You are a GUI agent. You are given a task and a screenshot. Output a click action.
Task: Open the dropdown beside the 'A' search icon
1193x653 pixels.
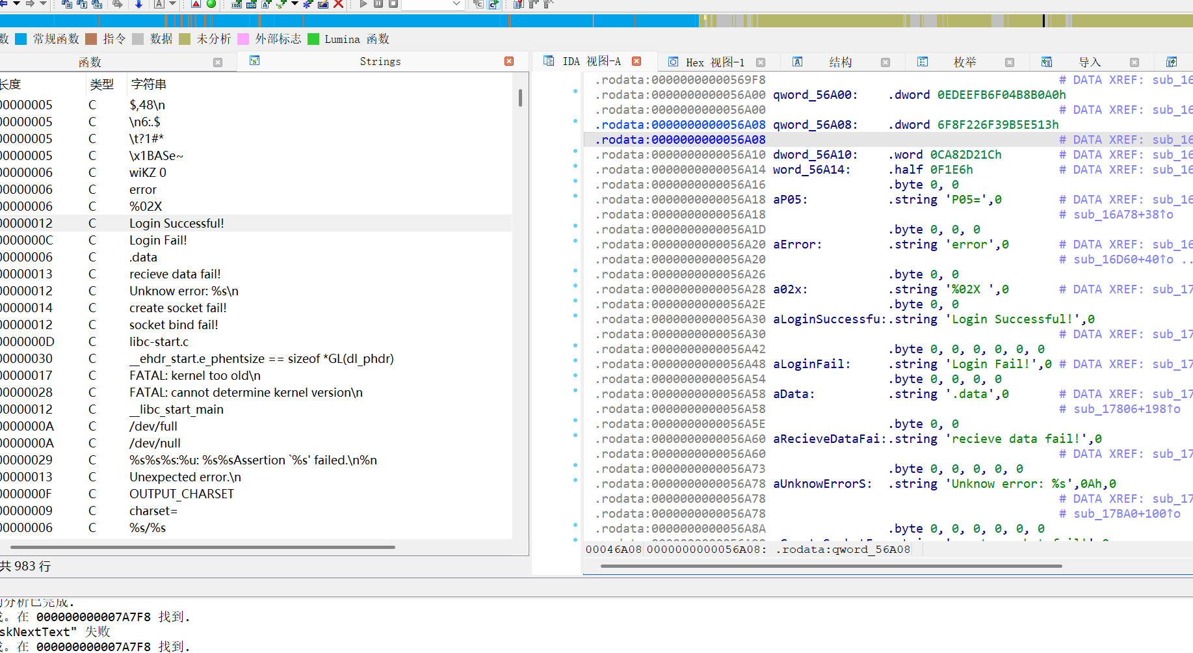(172, 3)
